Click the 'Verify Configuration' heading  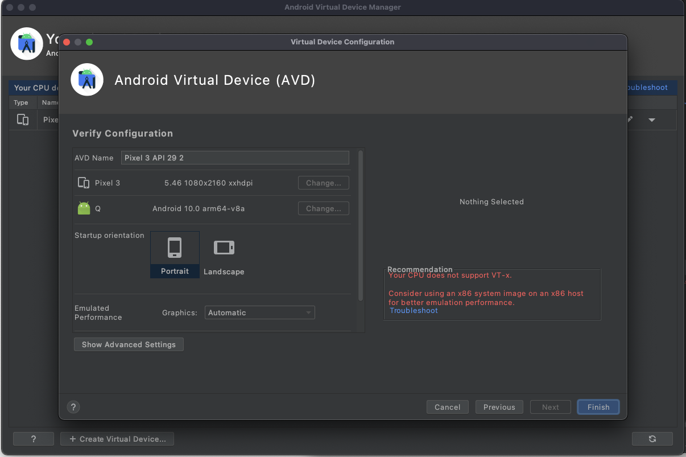(123, 133)
